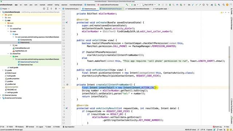Select AndroidManifest.xml in project tree

pyautogui.click(x=22, y=48)
